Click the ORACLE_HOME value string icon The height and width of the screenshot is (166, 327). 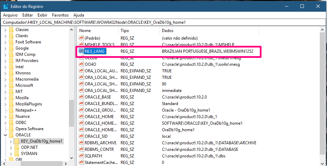pos(81,116)
